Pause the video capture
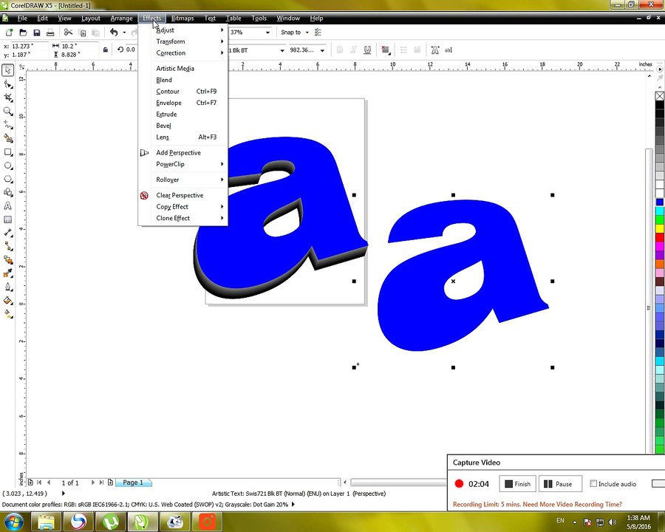Viewport: 665px width, 532px height. pyautogui.click(x=560, y=484)
